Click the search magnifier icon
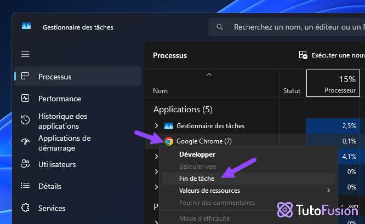The height and width of the screenshot is (224, 365). click(220, 27)
